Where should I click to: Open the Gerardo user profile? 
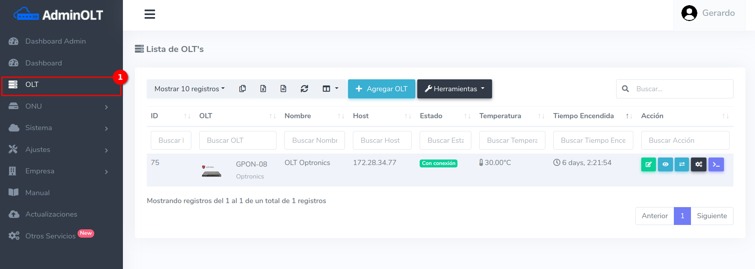coord(708,13)
